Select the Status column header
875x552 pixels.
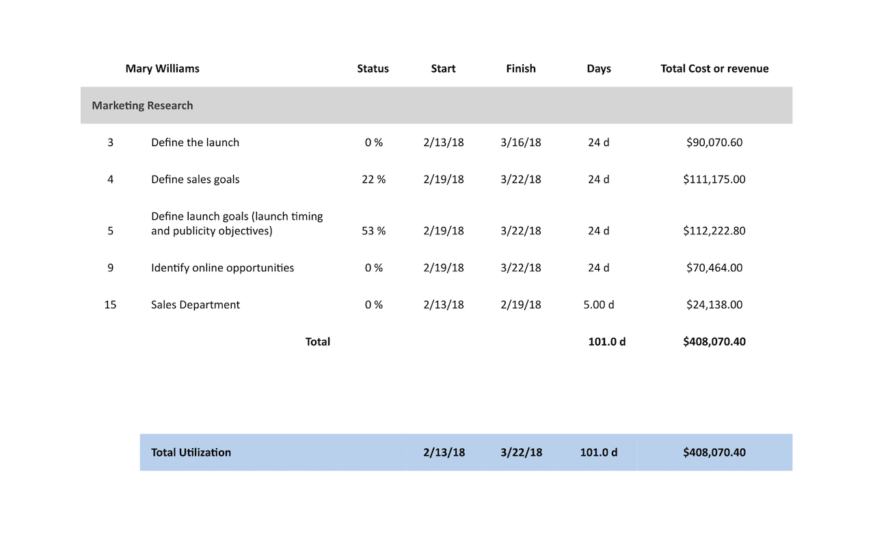click(373, 68)
